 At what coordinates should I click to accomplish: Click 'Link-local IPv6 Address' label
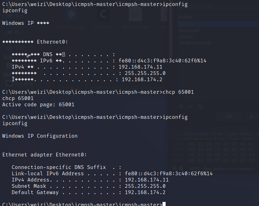47,173
